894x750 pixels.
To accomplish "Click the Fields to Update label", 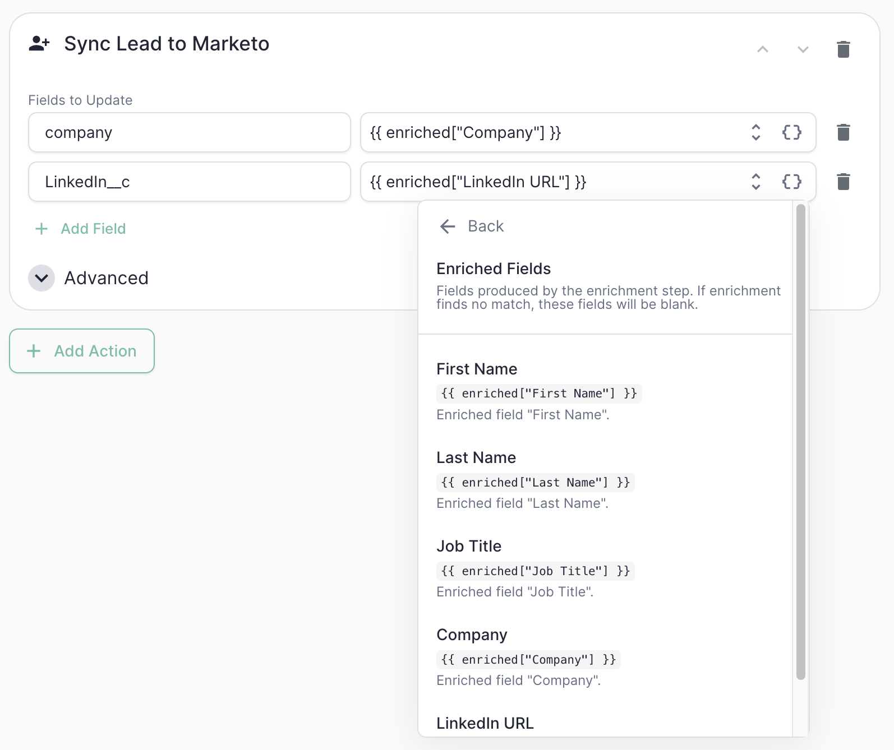I will tap(80, 100).
